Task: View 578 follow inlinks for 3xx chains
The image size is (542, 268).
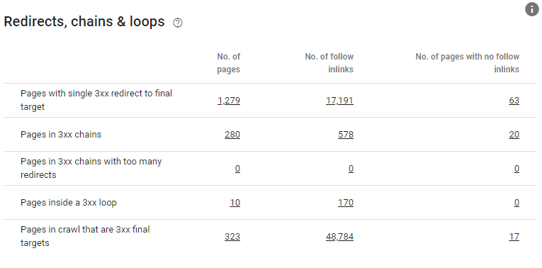Action: 346,135
